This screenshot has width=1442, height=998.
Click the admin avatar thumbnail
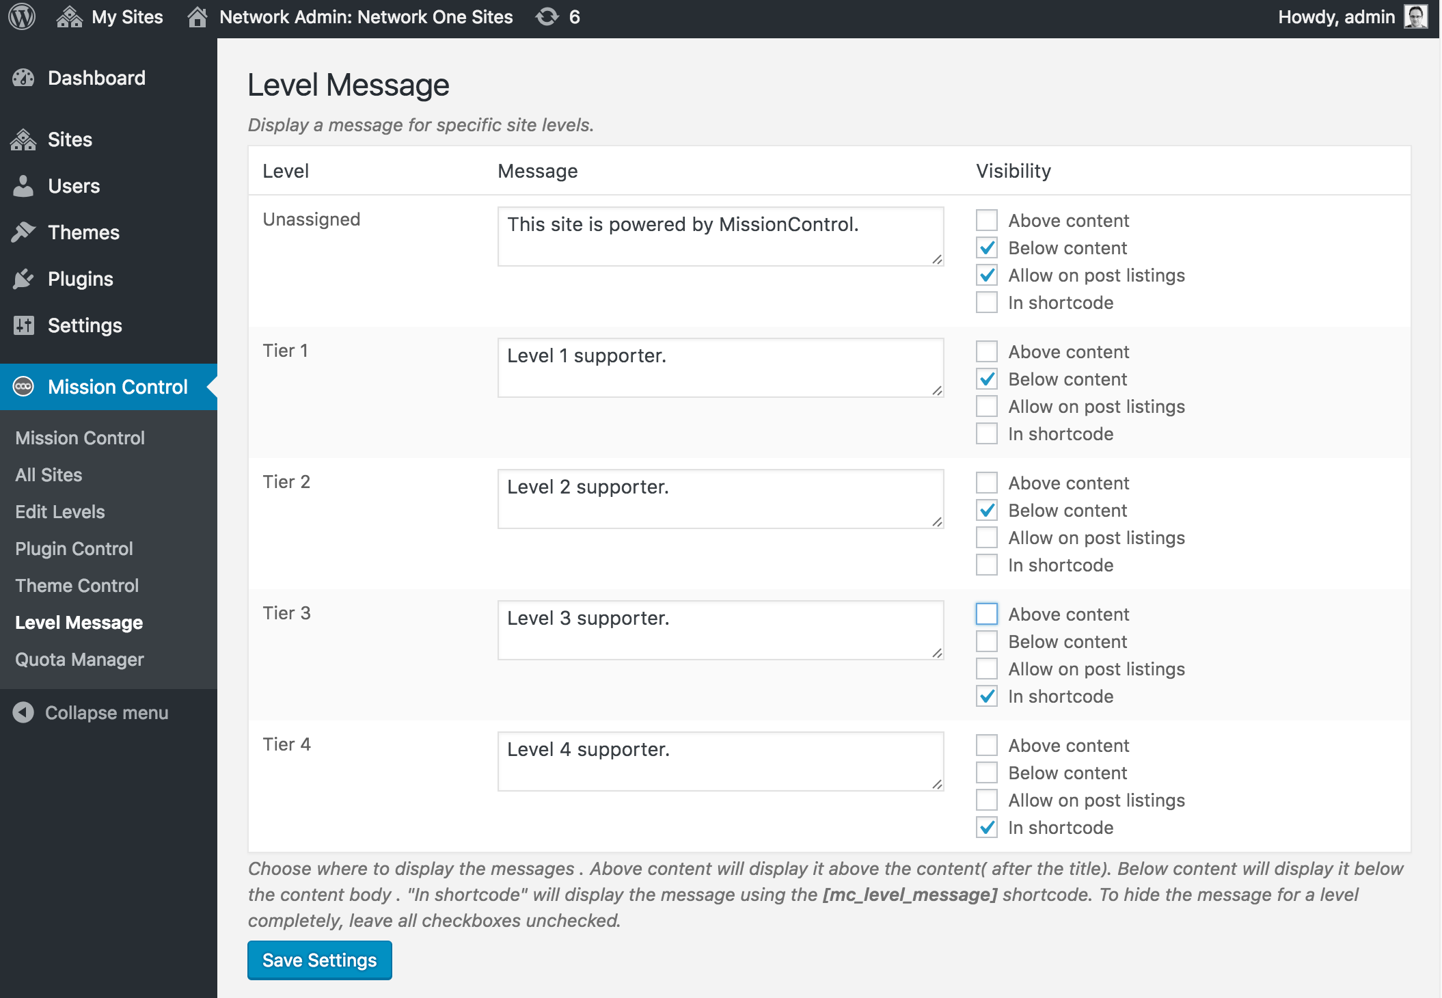(x=1415, y=16)
